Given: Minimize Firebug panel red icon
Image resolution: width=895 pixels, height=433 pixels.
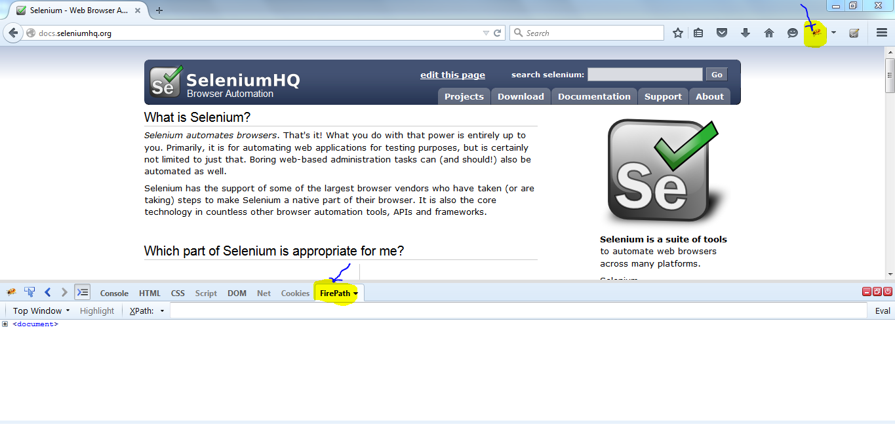Looking at the screenshot, I should (867, 292).
